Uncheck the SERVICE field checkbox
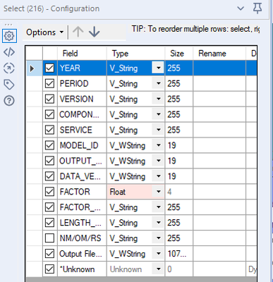Image resolution: width=273 pixels, height=282 pixels. tap(49, 130)
